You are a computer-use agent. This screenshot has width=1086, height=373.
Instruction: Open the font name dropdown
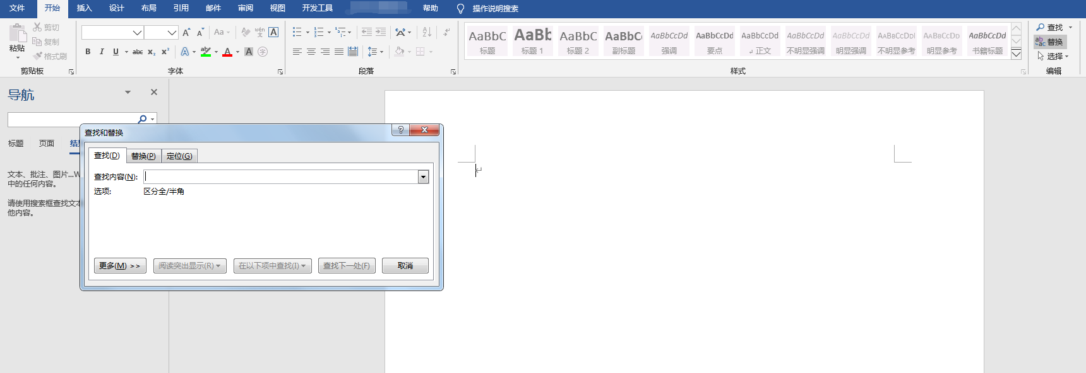[x=137, y=33]
